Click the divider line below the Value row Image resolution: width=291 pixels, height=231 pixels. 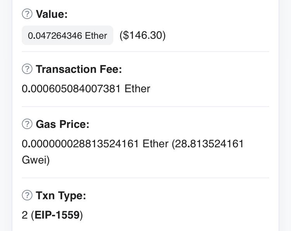(145, 52)
